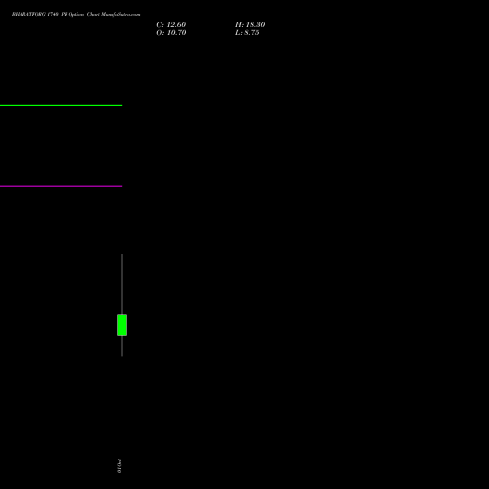489x489 pixels.
Task: Click the candlestick's lower wick
Action: [x=122, y=346]
